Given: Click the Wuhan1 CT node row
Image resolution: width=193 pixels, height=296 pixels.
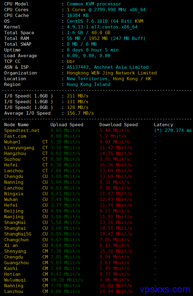Looking at the screenshot, I should coord(12,142).
